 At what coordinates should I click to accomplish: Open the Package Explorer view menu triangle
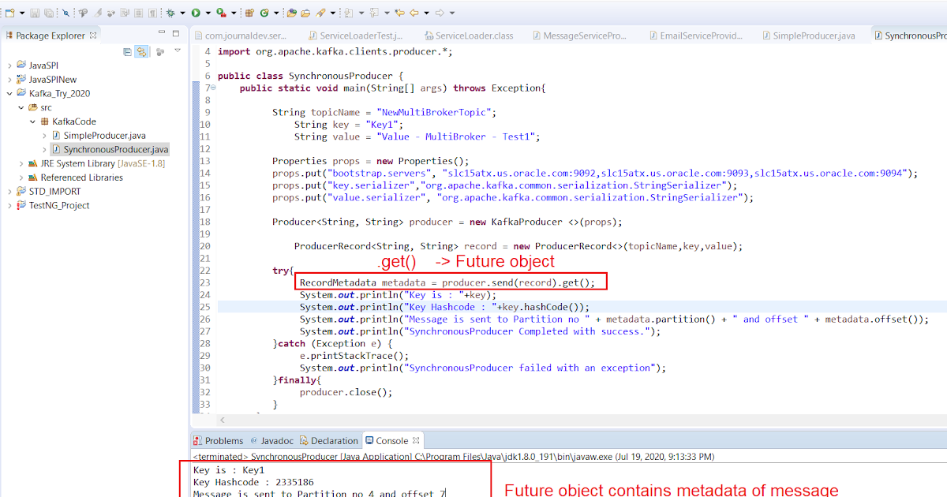(x=179, y=50)
